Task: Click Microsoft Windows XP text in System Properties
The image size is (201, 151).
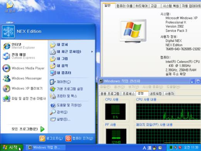Action: [x=181, y=18]
